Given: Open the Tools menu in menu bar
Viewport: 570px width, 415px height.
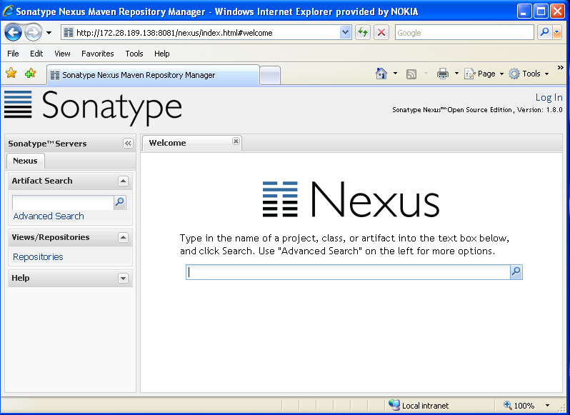Looking at the screenshot, I should [134, 54].
